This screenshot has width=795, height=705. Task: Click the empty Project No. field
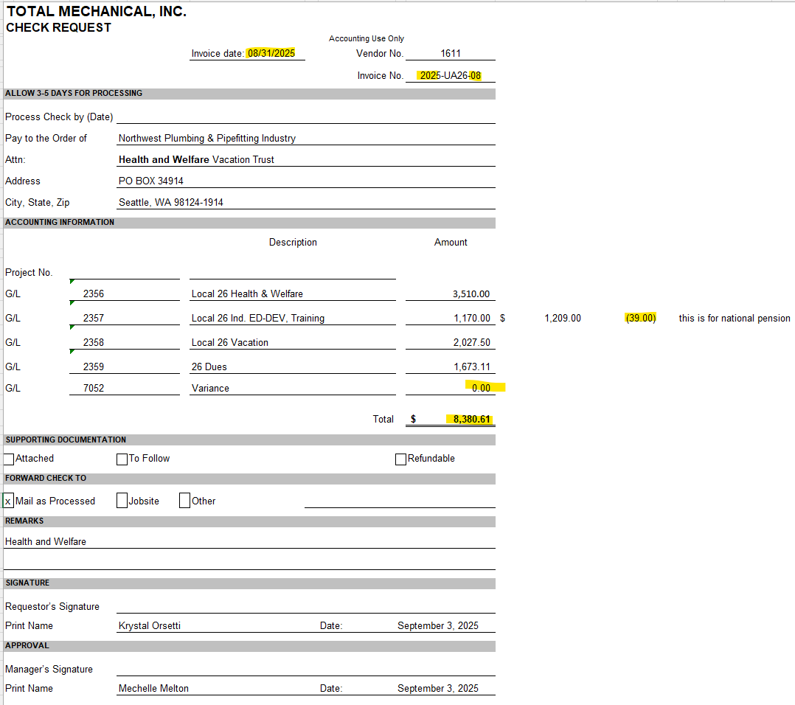pyautogui.click(x=124, y=272)
